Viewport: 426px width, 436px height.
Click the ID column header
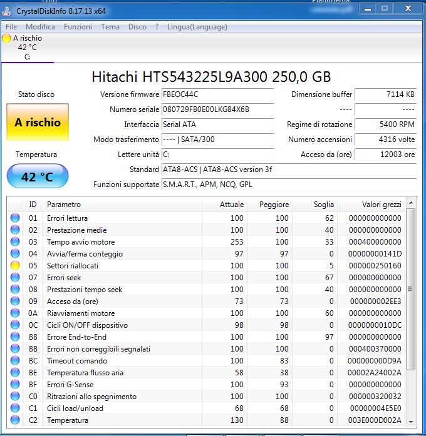pyautogui.click(x=33, y=205)
